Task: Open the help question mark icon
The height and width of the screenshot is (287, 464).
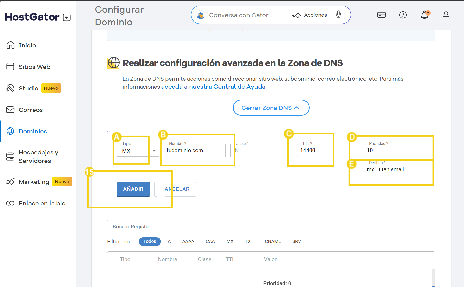Action: point(403,15)
